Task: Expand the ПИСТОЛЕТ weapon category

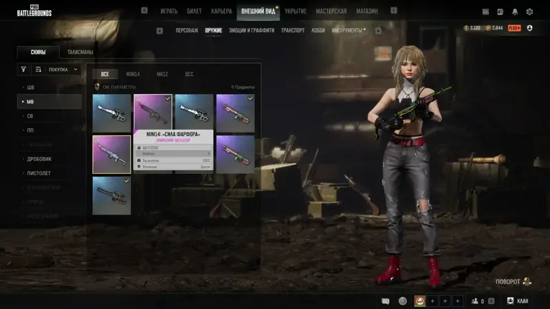Action: (38, 173)
